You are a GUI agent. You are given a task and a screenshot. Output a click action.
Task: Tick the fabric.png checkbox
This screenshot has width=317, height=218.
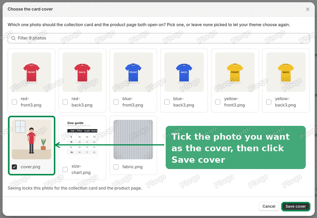(116, 167)
